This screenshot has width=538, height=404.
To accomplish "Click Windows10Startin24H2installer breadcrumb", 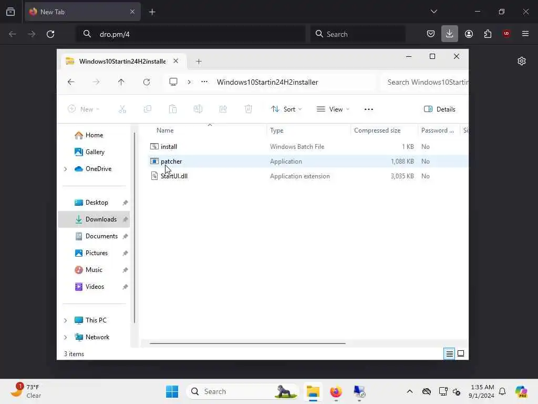I will (x=267, y=82).
